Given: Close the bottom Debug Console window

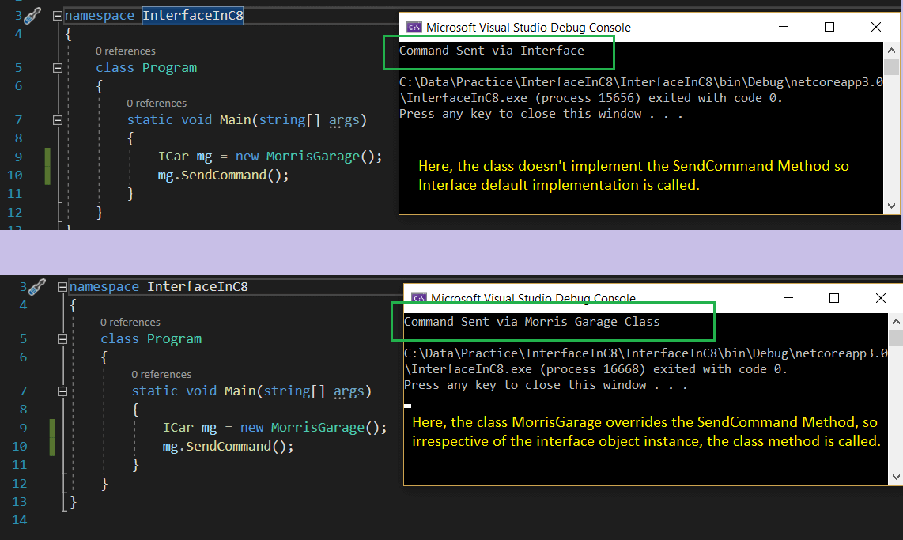Looking at the screenshot, I should click(881, 297).
